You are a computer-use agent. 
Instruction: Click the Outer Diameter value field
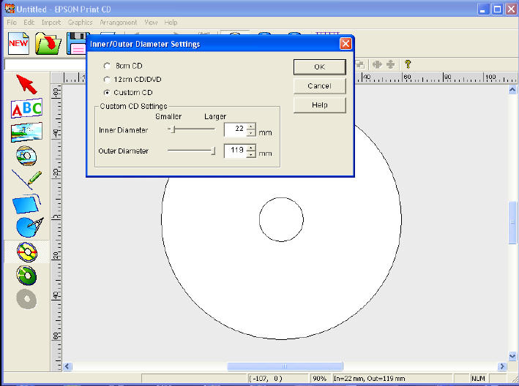[x=235, y=151]
